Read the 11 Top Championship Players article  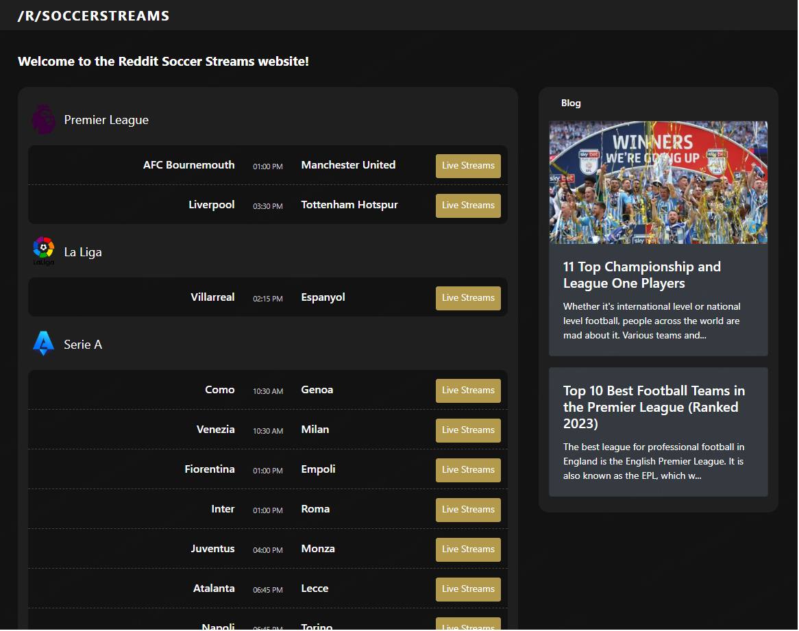(641, 275)
